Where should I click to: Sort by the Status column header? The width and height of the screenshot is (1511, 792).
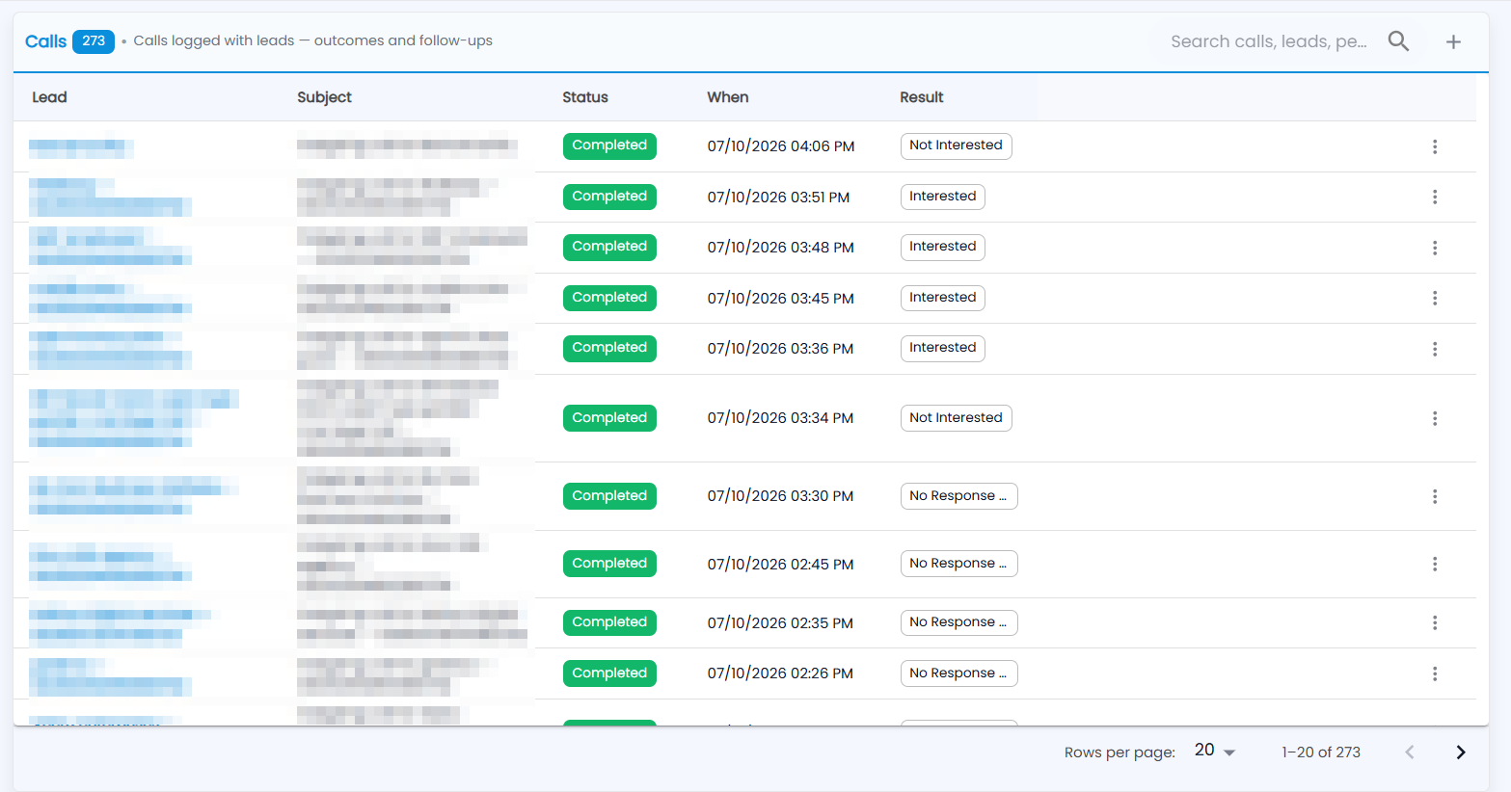click(585, 97)
